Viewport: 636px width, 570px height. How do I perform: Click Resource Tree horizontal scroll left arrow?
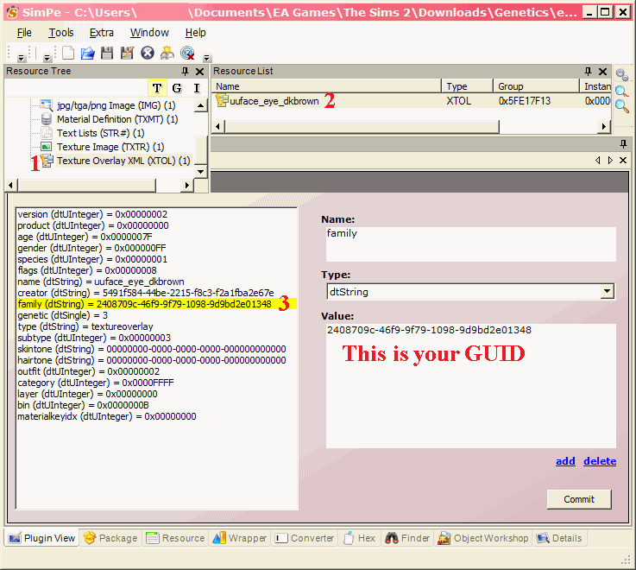point(10,185)
